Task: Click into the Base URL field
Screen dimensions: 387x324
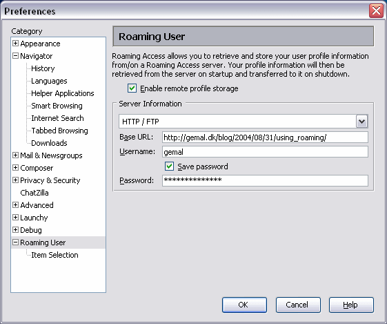Action: tap(265, 137)
